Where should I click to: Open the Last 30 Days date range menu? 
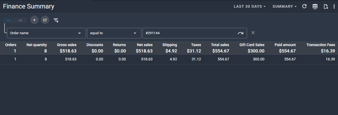[x=249, y=6]
